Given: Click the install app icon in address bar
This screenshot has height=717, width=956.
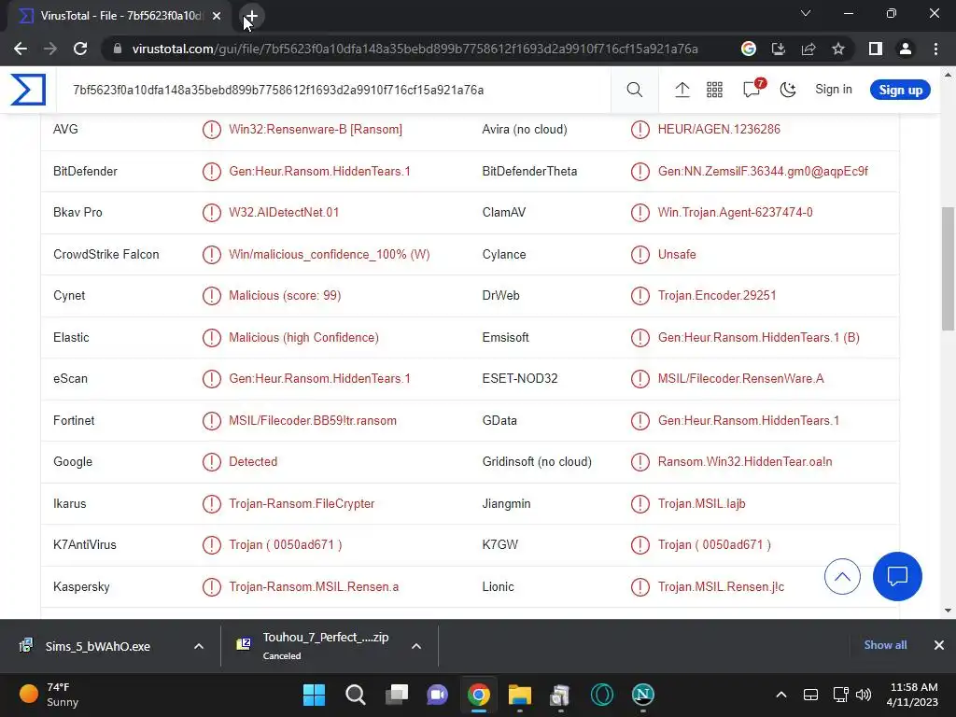Looking at the screenshot, I should (778, 49).
